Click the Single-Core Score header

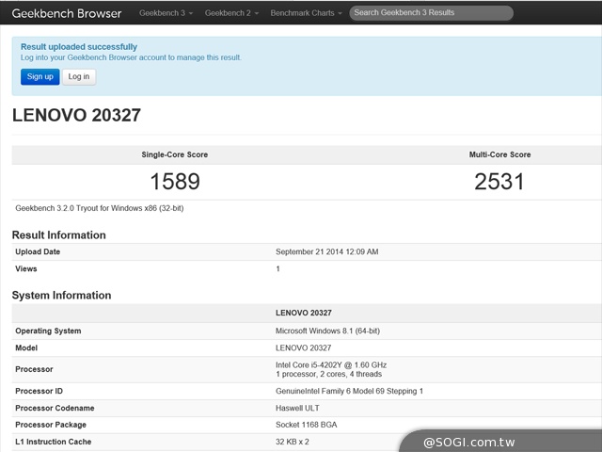[175, 154]
